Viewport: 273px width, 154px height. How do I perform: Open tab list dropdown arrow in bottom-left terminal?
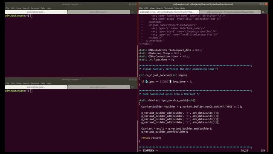(136, 87)
